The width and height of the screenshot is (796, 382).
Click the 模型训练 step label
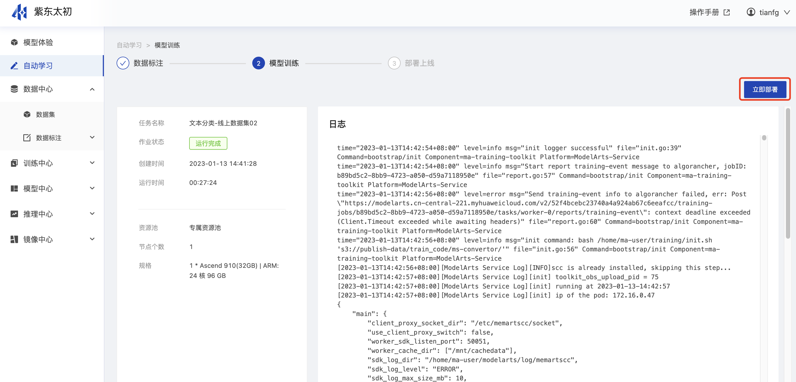coord(284,63)
